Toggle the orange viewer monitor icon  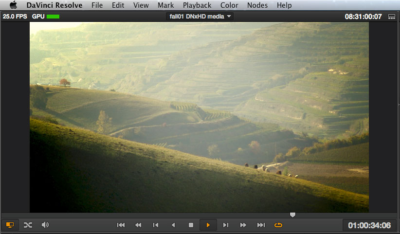(x=10, y=225)
